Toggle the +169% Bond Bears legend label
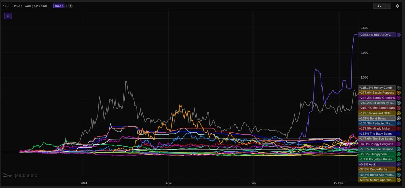This screenshot has height=188, width=405. (x=377, y=118)
